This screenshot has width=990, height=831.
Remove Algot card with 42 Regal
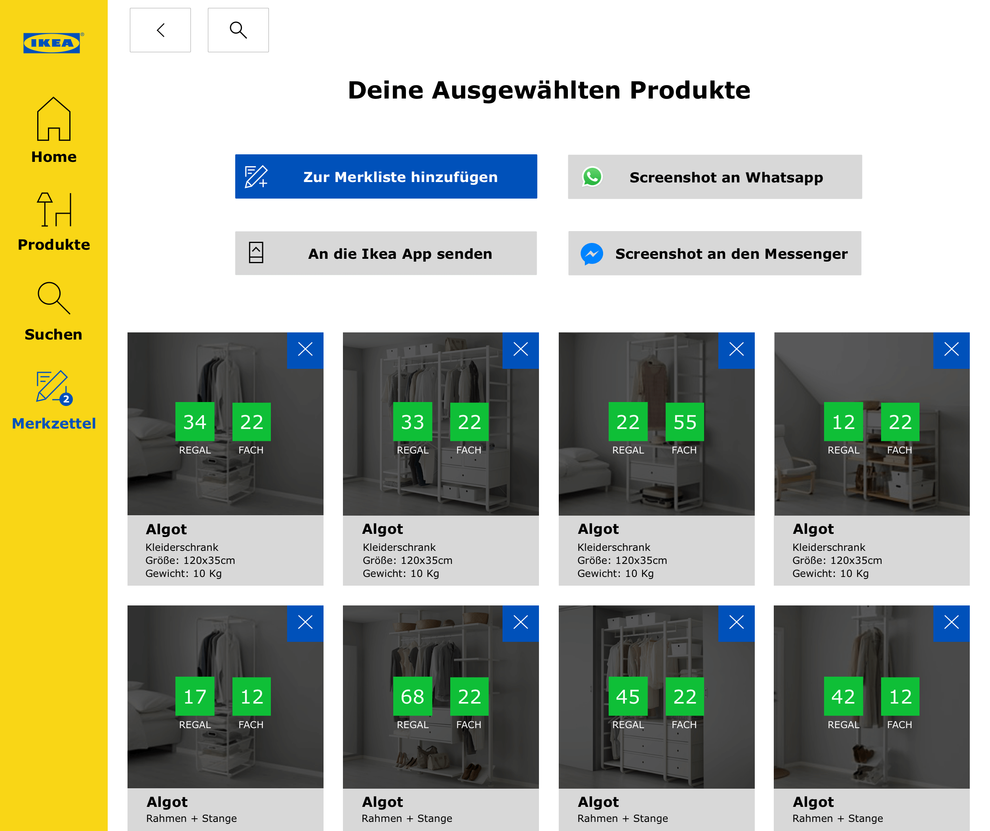pyautogui.click(x=951, y=623)
